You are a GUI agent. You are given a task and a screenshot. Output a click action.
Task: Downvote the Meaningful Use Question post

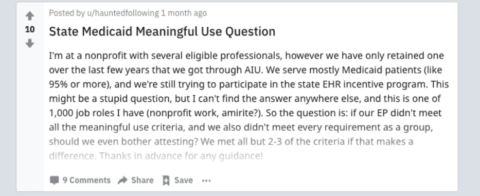(30, 44)
